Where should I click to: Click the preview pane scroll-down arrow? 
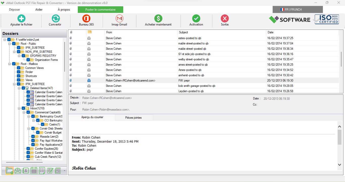click(x=339, y=165)
